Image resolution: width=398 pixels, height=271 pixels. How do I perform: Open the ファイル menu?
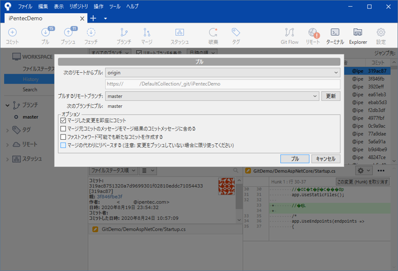pos(25,6)
